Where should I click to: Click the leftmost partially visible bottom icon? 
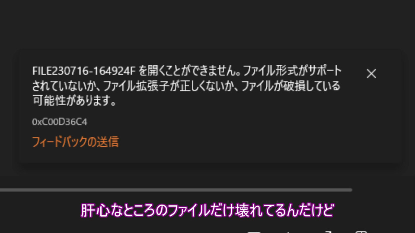(254, 232)
